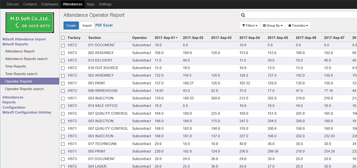
Task: Click the 200.4 value in HST1 007 QUALITY CONTROL row
Action: click(272, 128)
